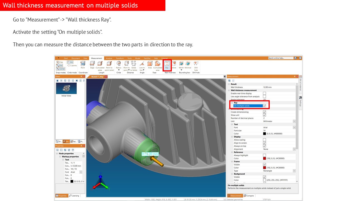Uncheck On multiple solids option
The image size is (357, 201).
tap(264, 106)
